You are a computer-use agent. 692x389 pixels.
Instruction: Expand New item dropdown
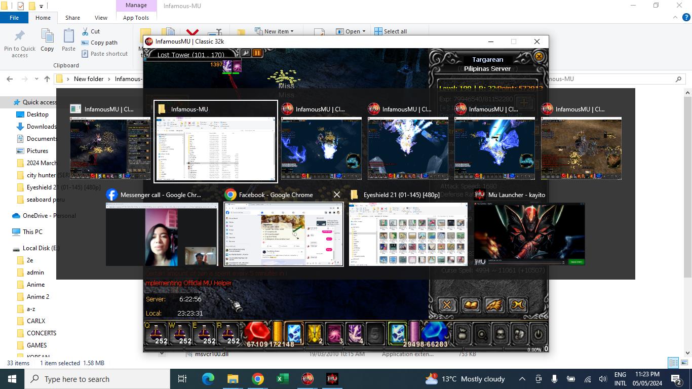pyautogui.click(x=292, y=31)
